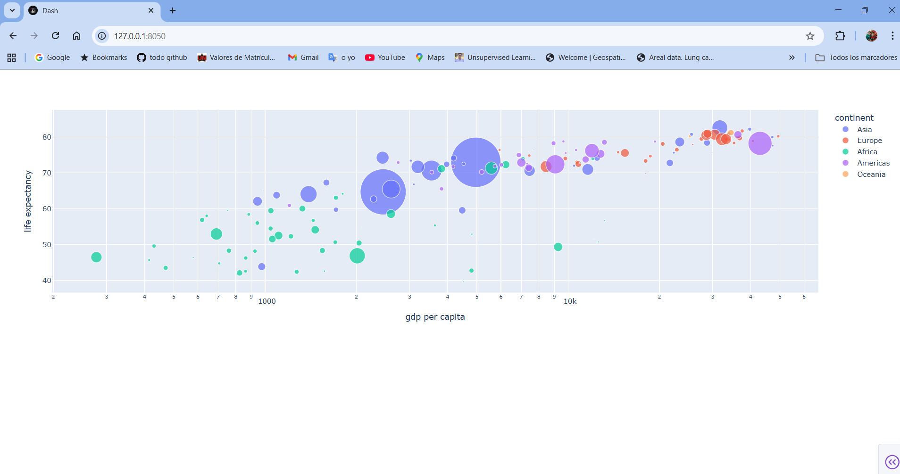The height and width of the screenshot is (474, 900).
Task: Reload the Dash page
Action: point(55,36)
